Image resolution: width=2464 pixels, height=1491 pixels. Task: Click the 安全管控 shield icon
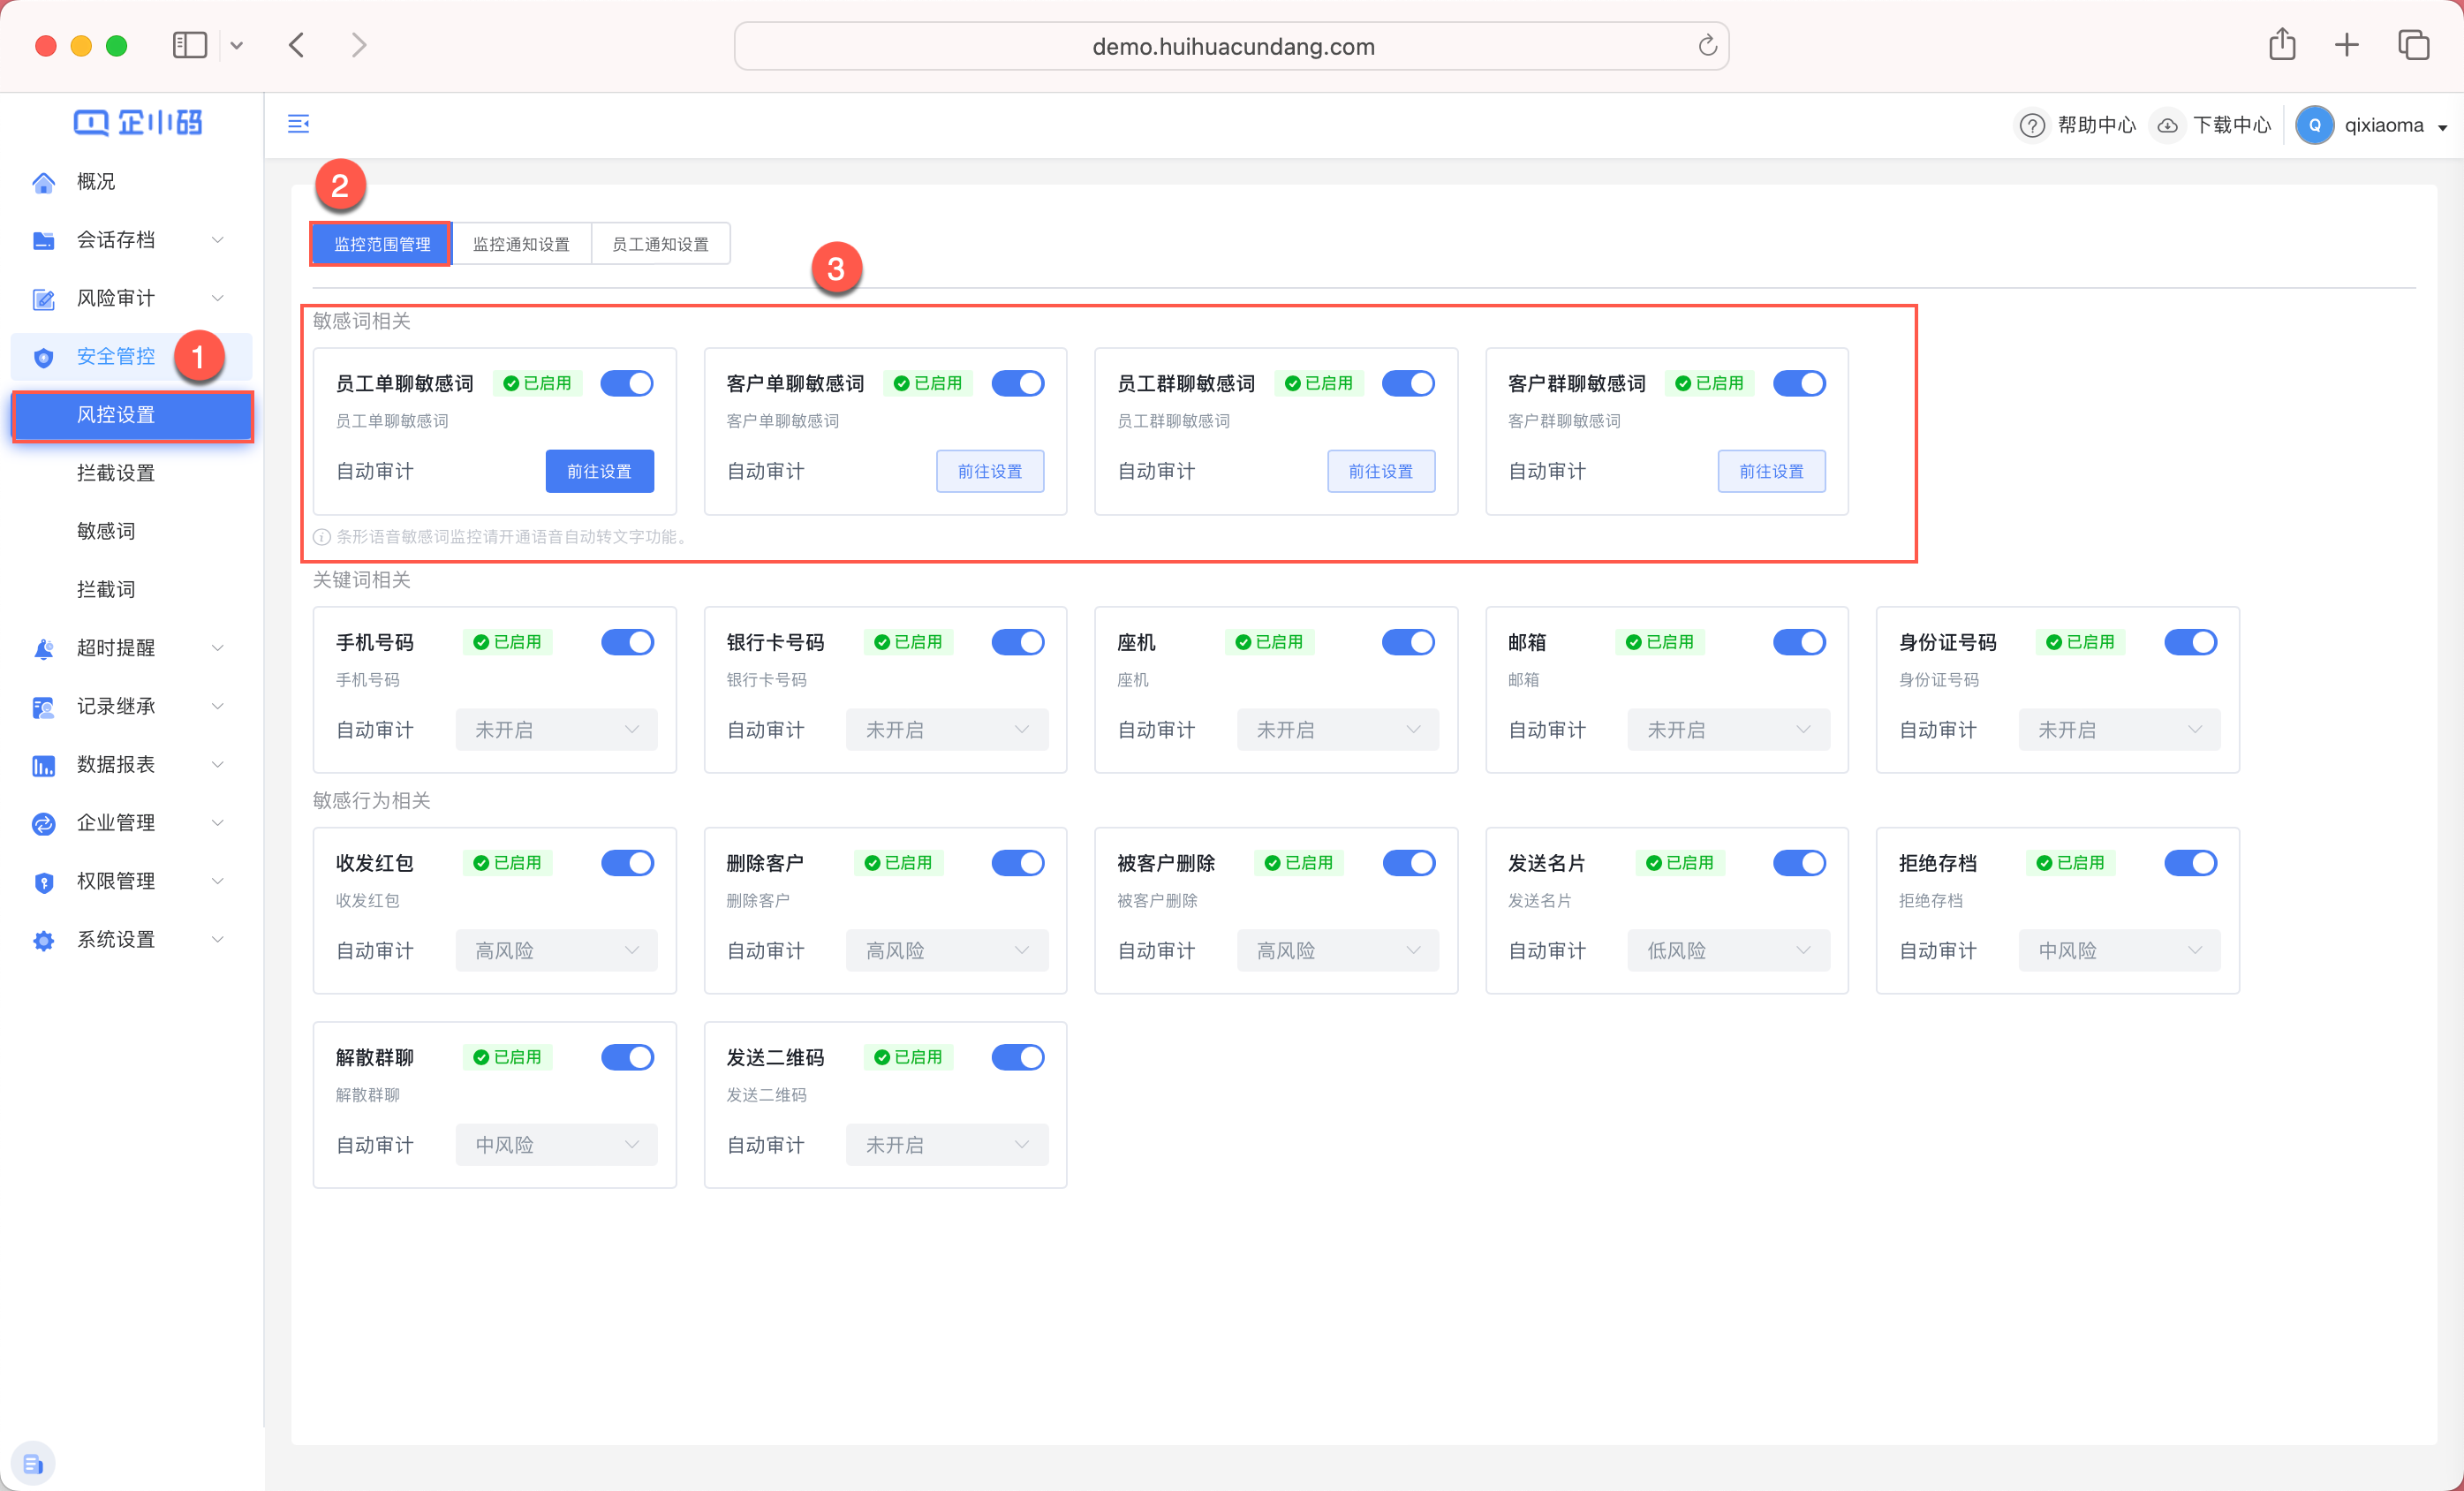tap(43, 357)
